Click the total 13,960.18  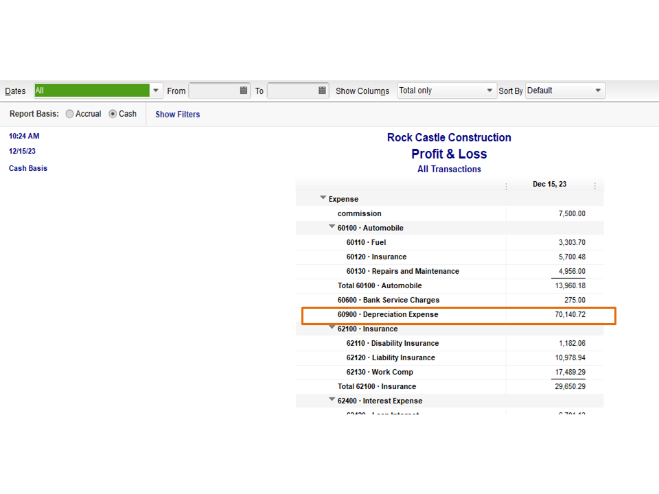[x=570, y=285]
